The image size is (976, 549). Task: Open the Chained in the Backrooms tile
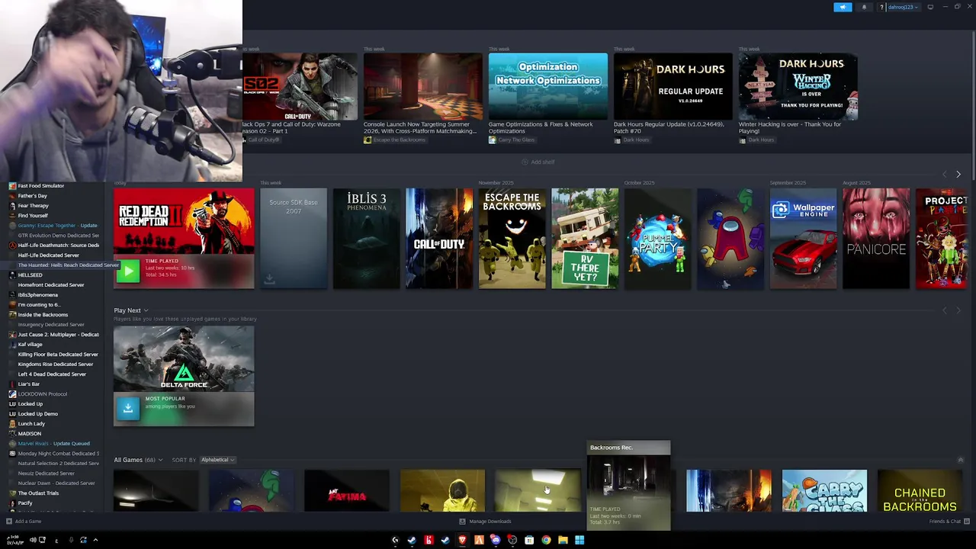920,491
